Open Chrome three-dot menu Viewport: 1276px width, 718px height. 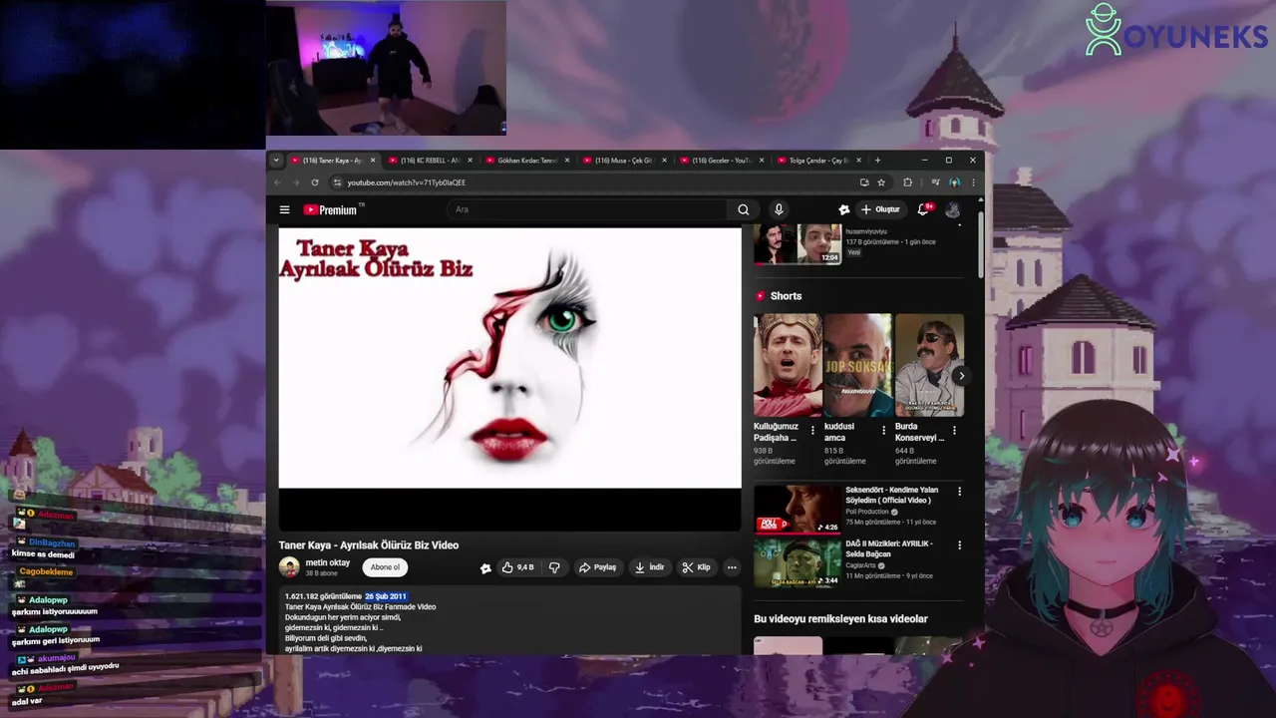[973, 182]
